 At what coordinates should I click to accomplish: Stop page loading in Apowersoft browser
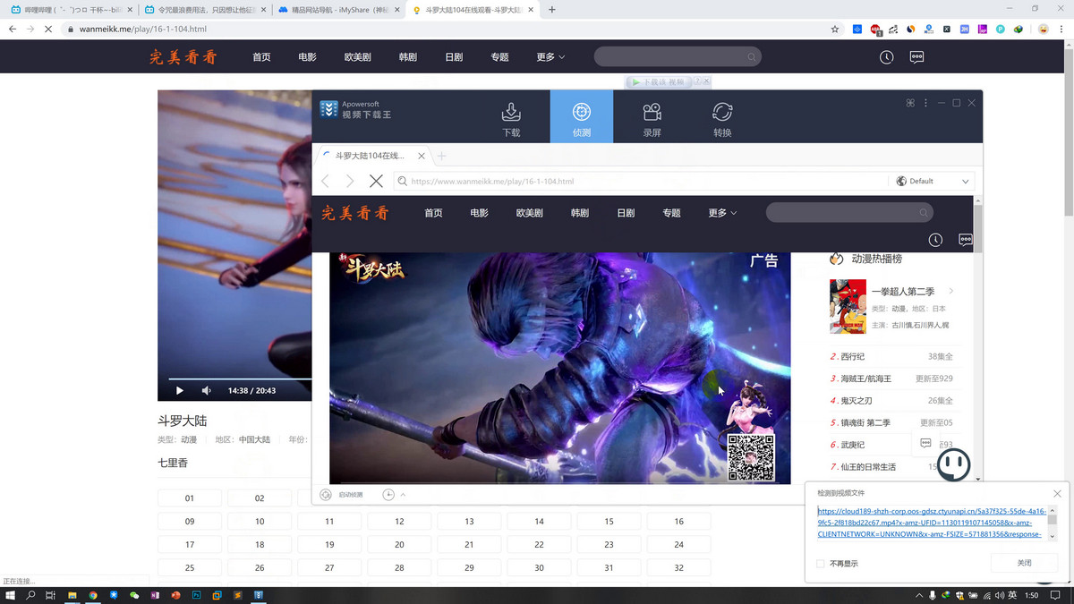click(376, 181)
